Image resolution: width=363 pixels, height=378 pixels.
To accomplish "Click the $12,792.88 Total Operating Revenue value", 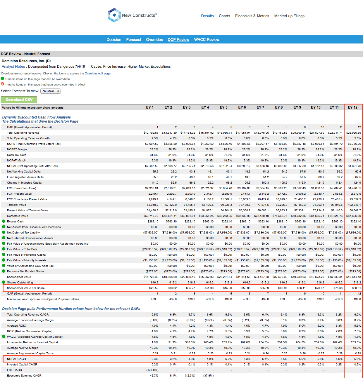I will pos(151,133).
